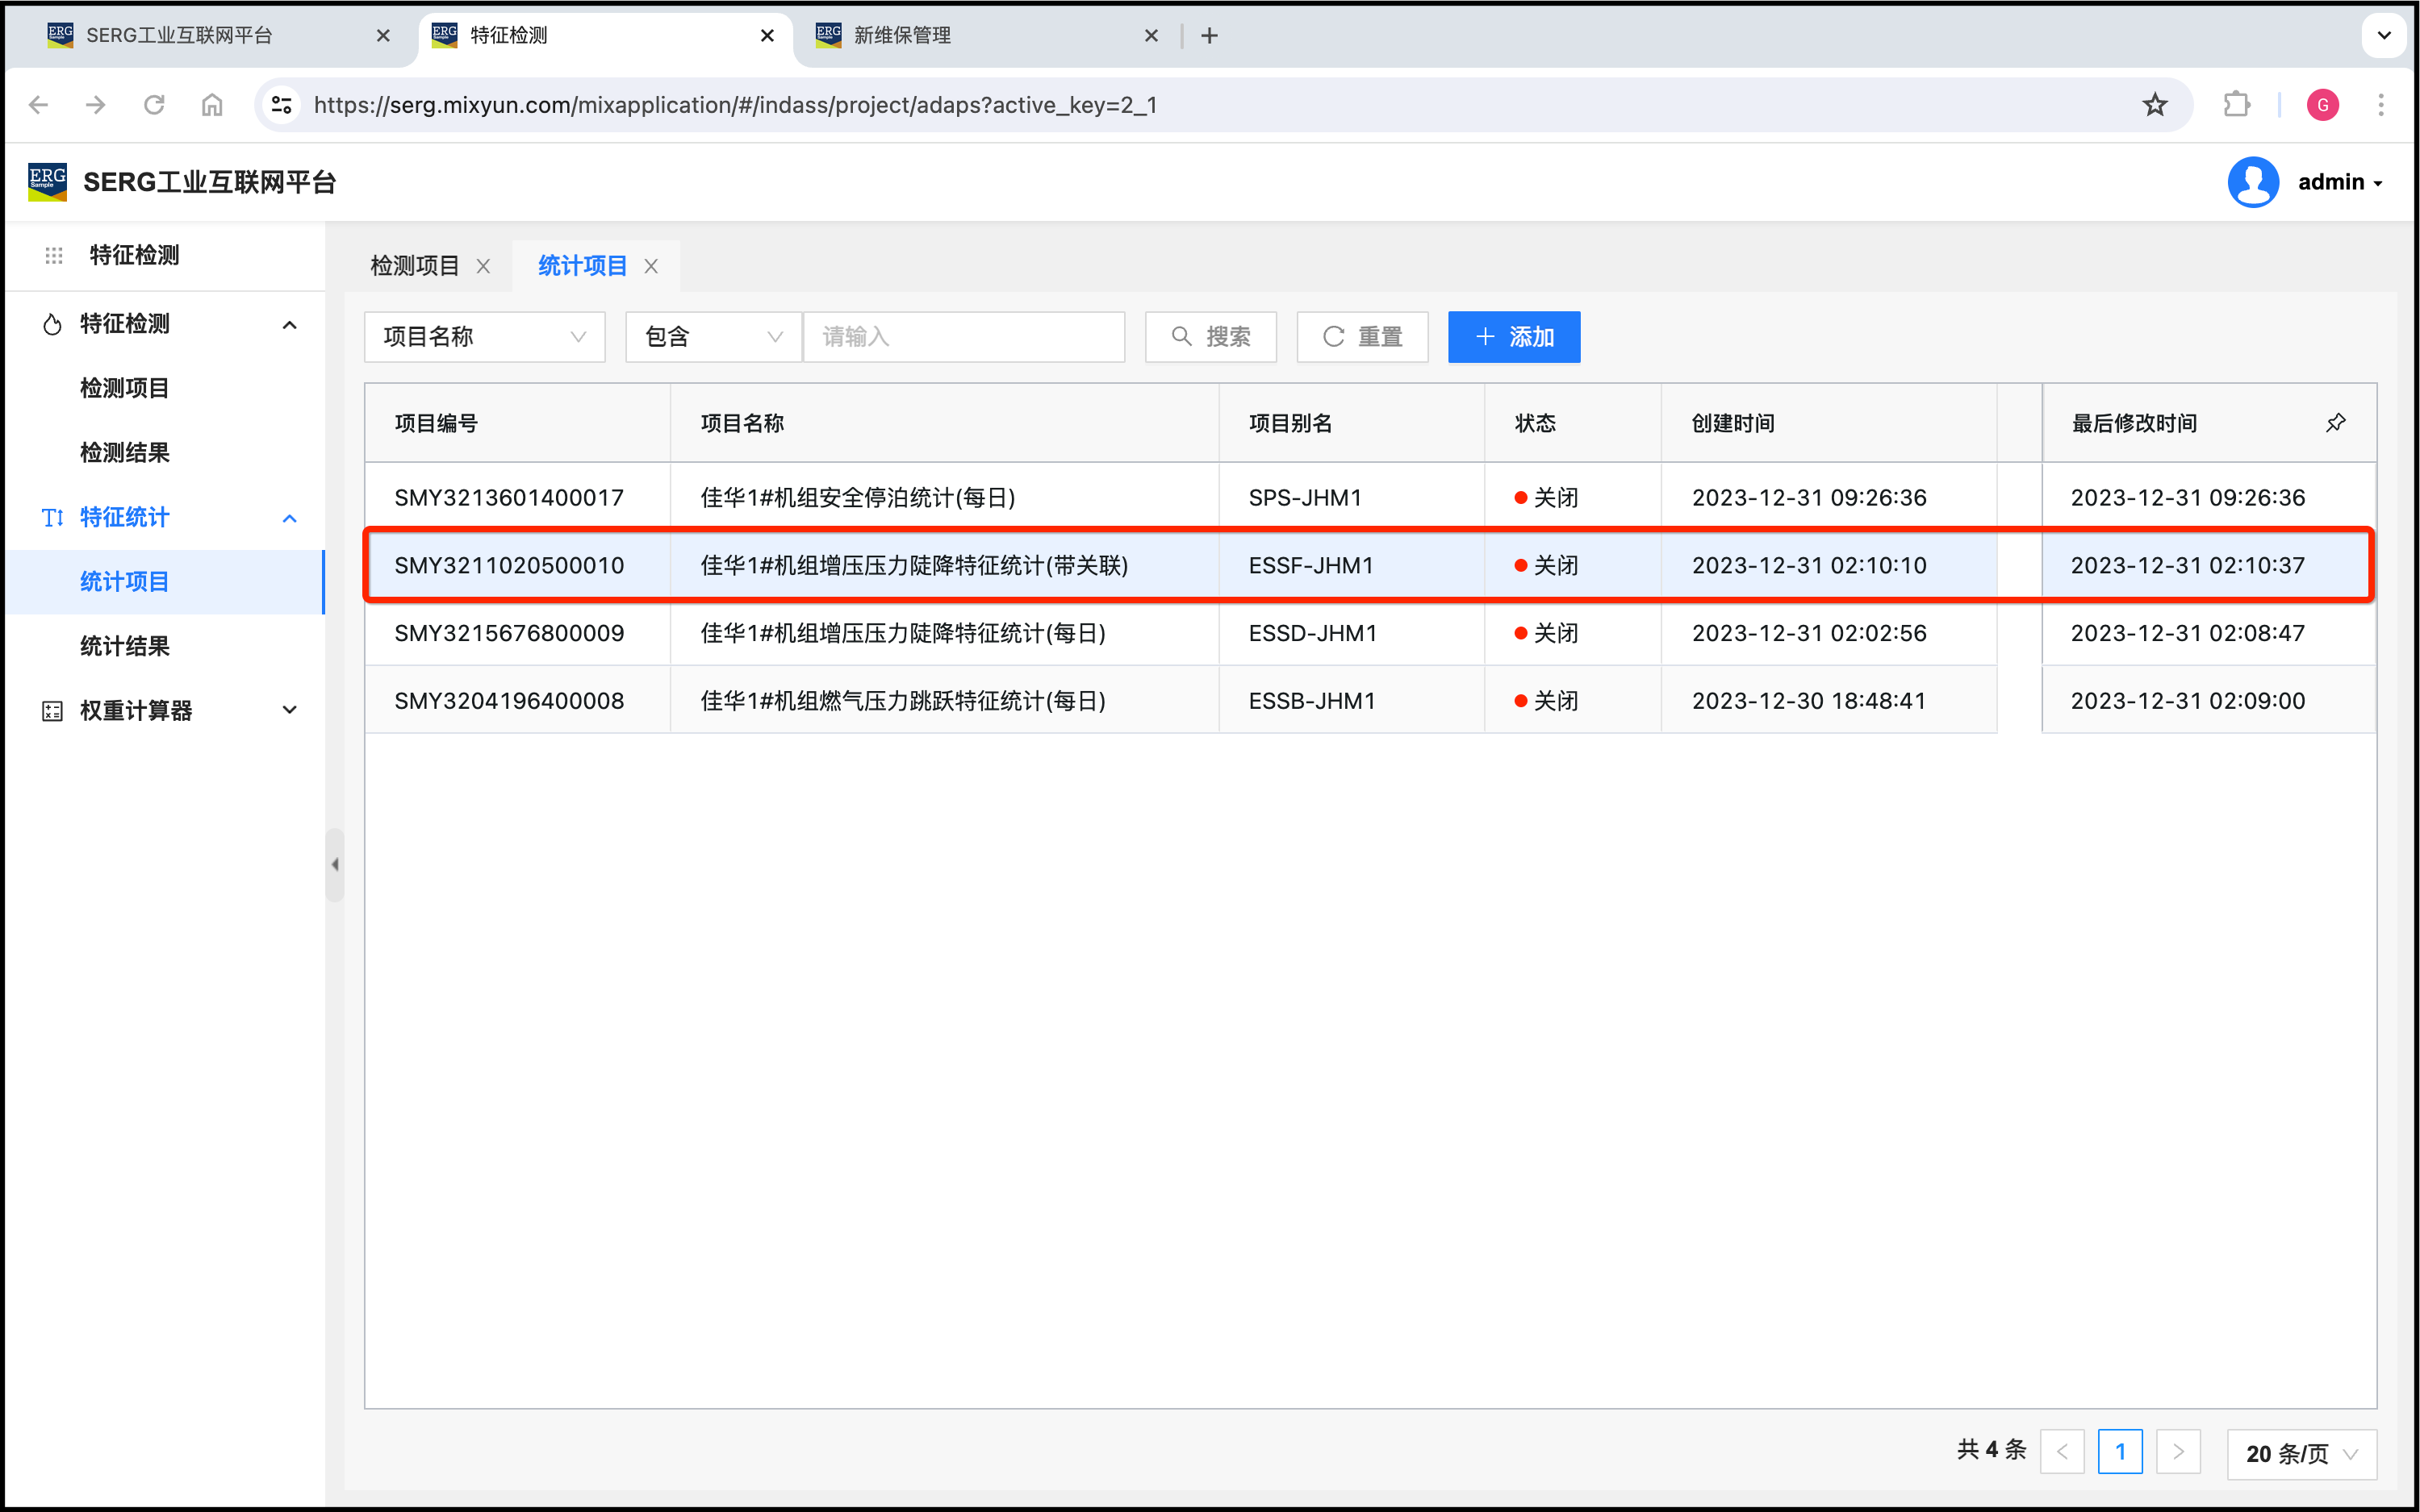This screenshot has height=1512, width=2420.
Task: Close the 统计项目 page tab
Action: (651, 266)
